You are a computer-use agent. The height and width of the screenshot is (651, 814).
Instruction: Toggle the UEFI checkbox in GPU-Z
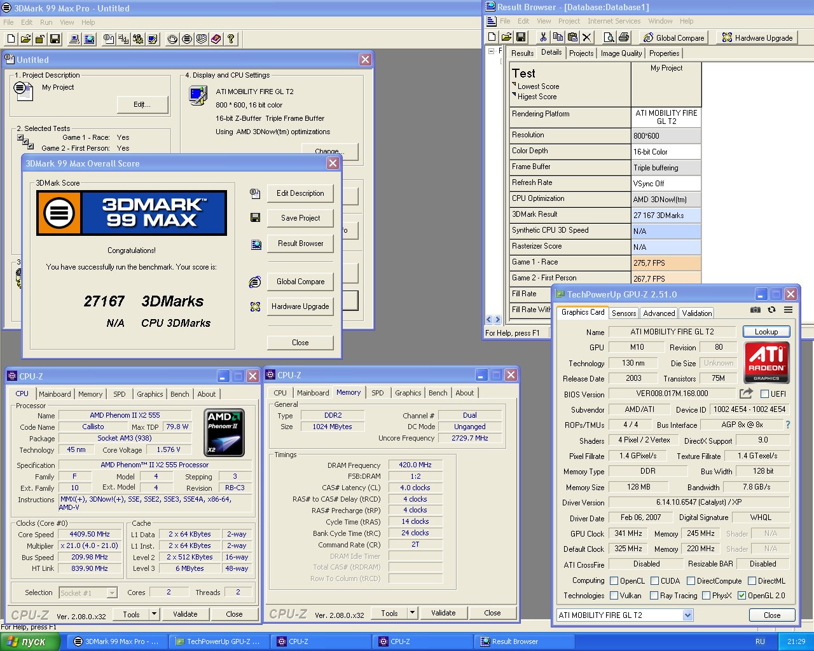[764, 394]
